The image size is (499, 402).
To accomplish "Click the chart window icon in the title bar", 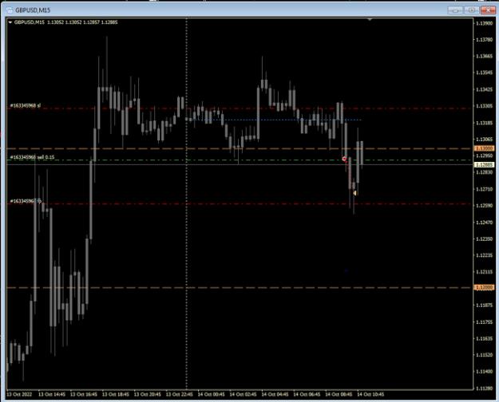I will pos(10,10).
